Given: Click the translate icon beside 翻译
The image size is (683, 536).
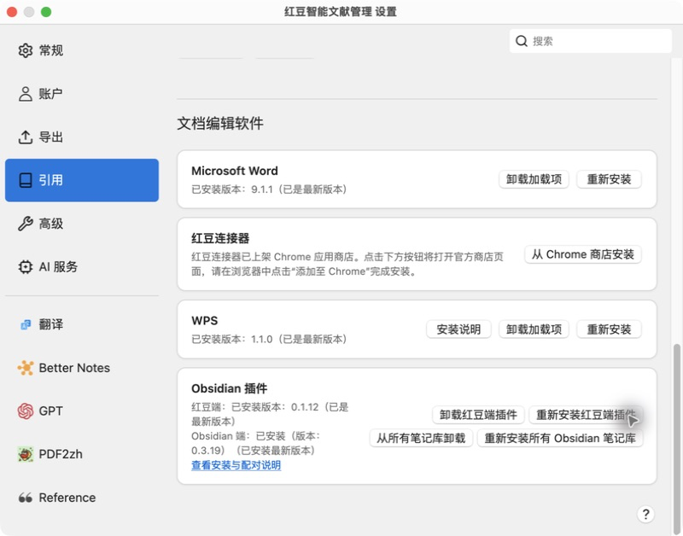Looking at the screenshot, I should (26, 324).
